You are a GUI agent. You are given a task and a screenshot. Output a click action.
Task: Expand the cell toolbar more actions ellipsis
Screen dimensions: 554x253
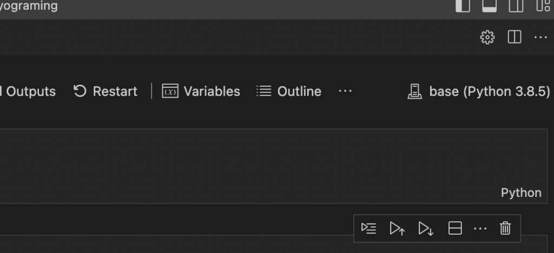(x=480, y=228)
